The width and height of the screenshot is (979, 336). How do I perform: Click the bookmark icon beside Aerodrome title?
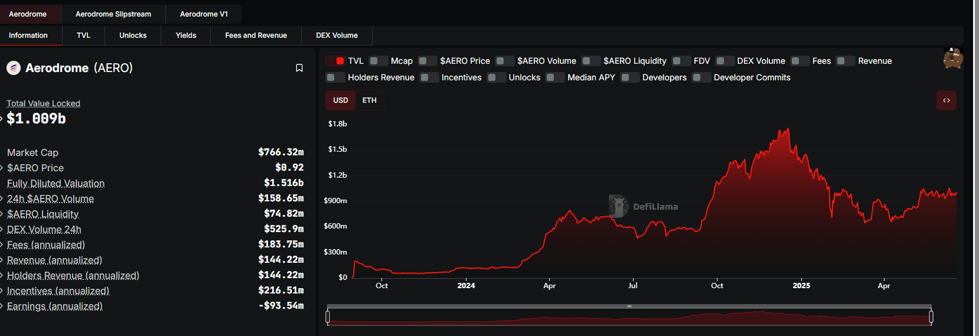pos(299,68)
